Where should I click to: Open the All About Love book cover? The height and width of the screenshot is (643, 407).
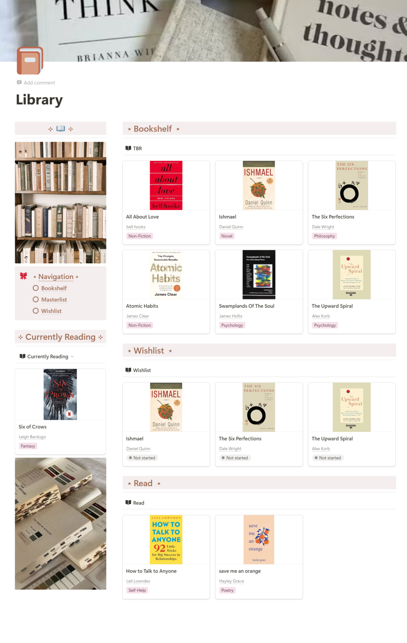(x=166, y=185)
